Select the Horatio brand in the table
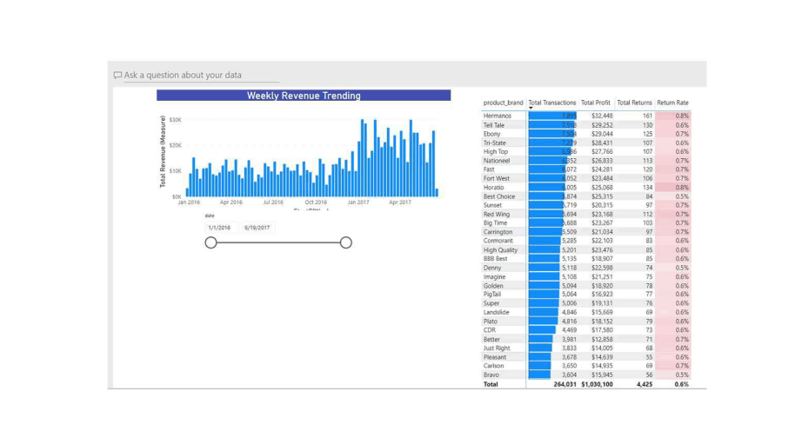The width and height of the screenshot is (795, 438). click(x=494, y=187)
